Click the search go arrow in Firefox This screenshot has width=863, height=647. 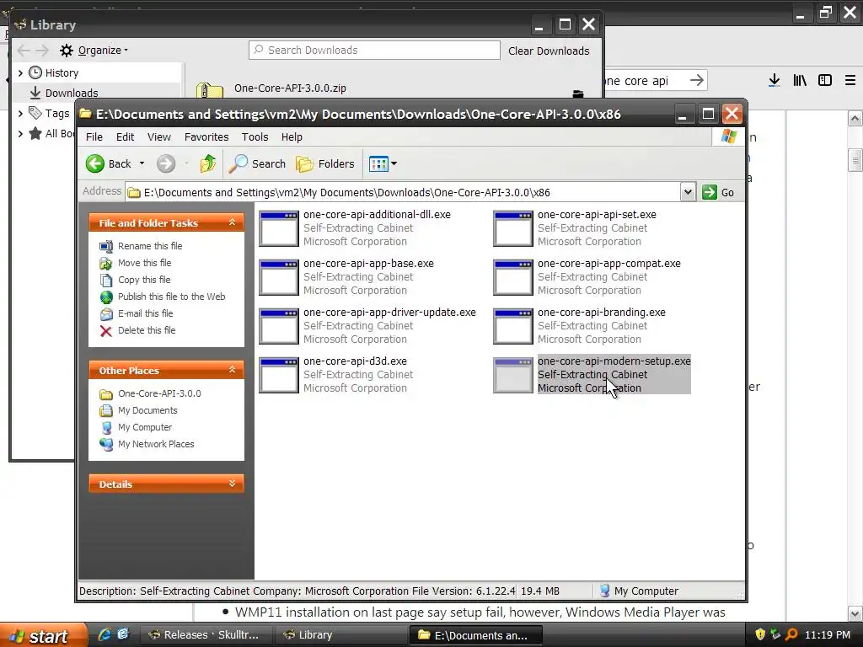(x=697, y=80)
